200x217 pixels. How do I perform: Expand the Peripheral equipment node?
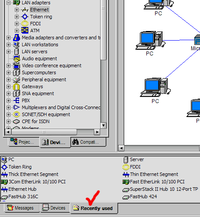(x=8, y=79)
